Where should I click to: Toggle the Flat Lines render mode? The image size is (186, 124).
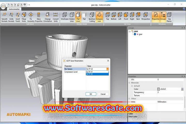pos(78,17)
